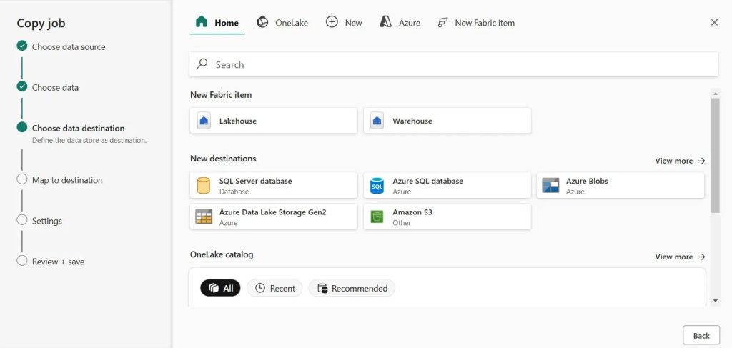Click the scrollbar up arrow
Image resolution: width=732 pixels, height=348 pixels.
(715, 94)
